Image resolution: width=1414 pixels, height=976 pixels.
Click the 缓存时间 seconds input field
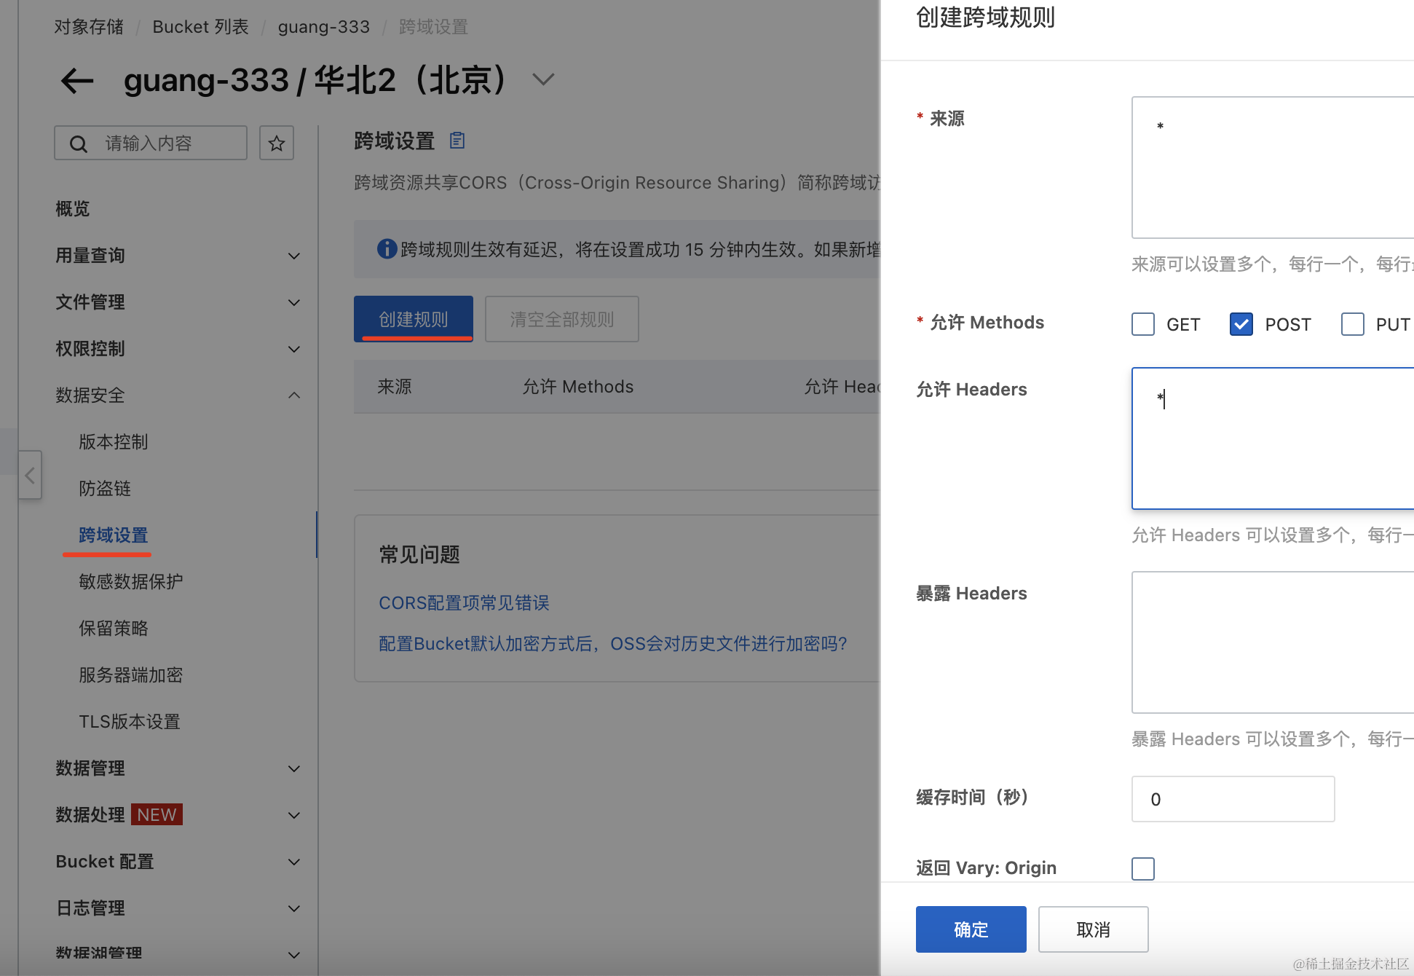click(x=1233, y=799)
